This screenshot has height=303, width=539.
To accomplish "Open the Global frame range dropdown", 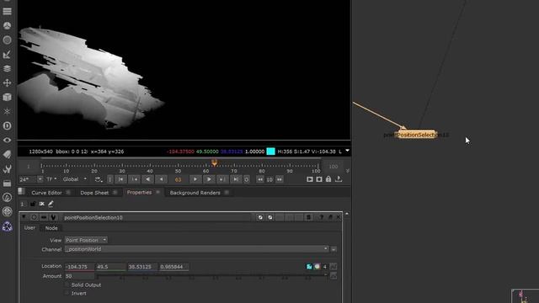I will tap(75, 179).
